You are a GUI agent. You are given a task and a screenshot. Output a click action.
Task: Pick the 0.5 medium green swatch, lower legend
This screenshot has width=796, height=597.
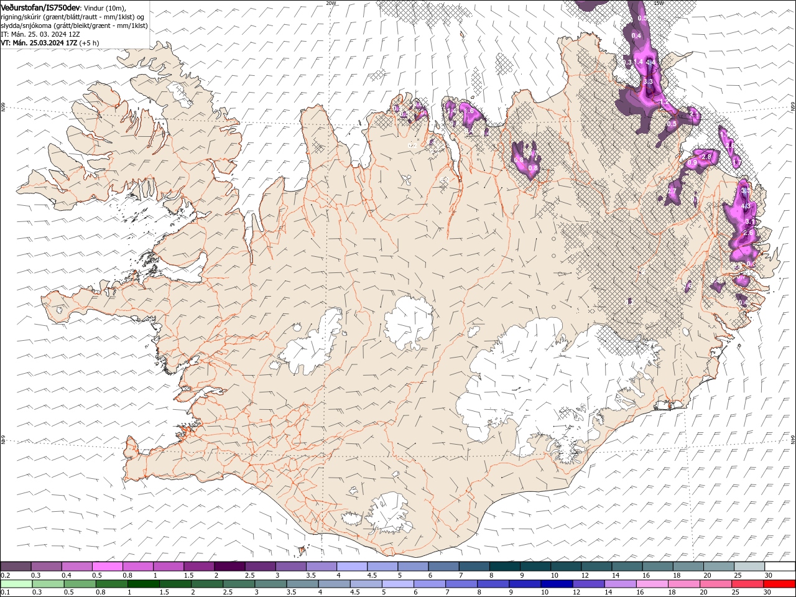(80, 584)
